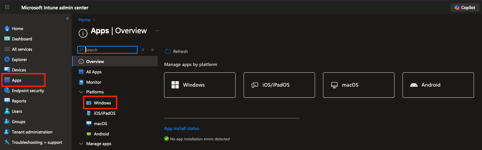This screenshot has width=482, height=150.
Task: Click the Home icon in the sidebar
Action: pyautogui.click(x=7, y=28)
